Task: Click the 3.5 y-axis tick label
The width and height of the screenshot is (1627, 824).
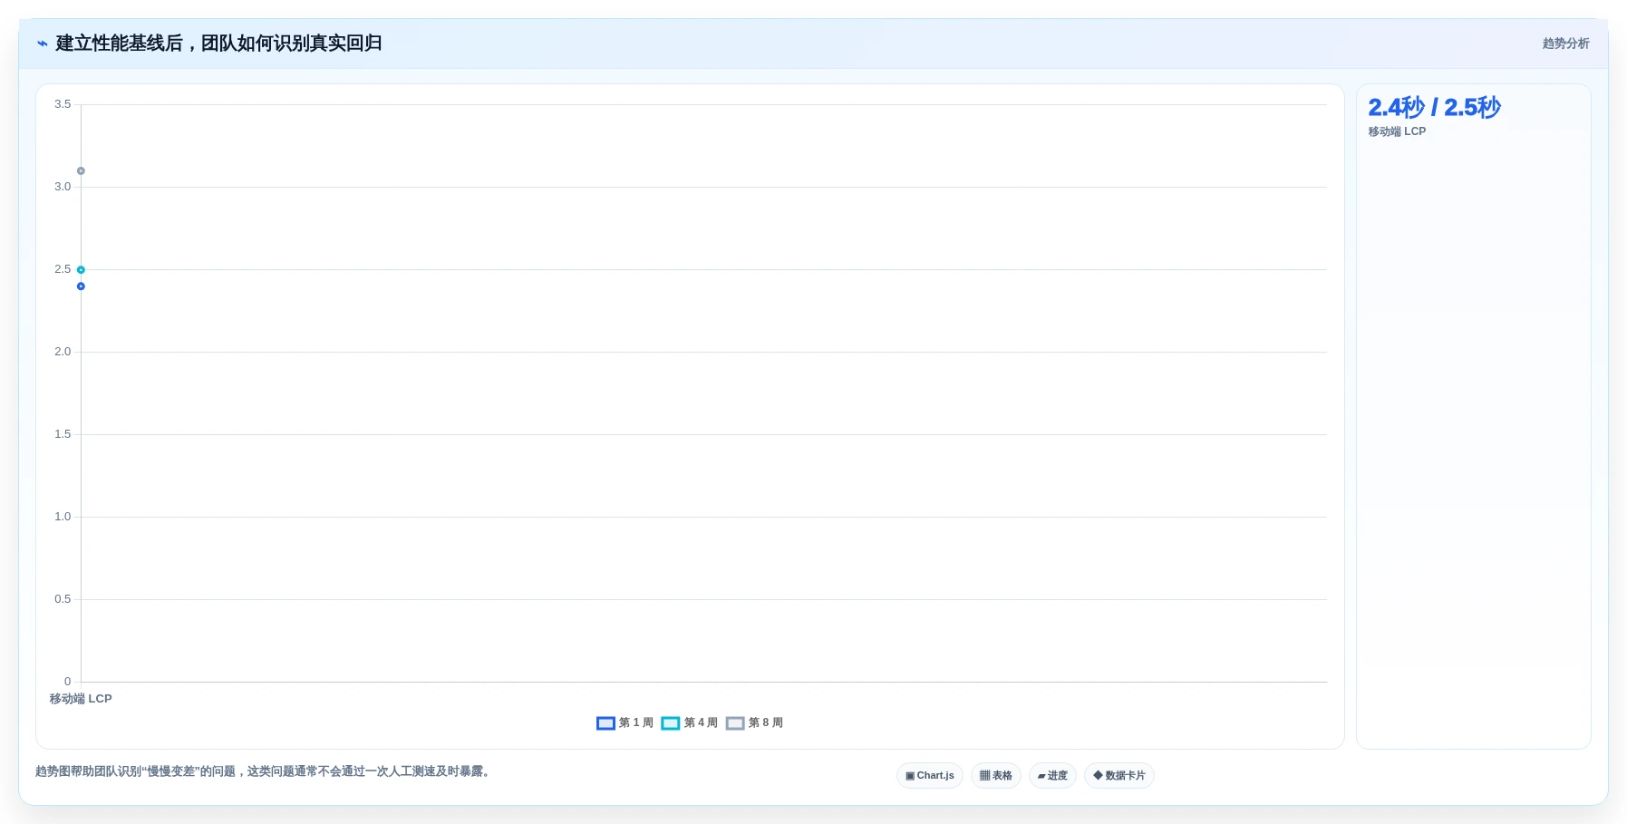Action: click(63, 104)
